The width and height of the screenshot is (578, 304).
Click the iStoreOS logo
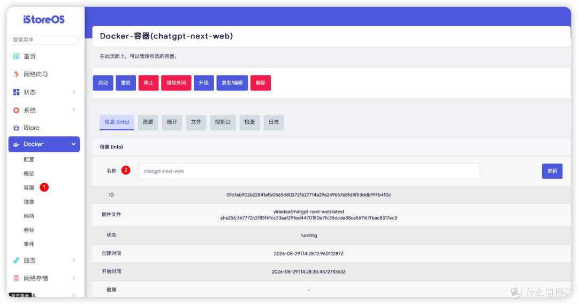[44, 20]
